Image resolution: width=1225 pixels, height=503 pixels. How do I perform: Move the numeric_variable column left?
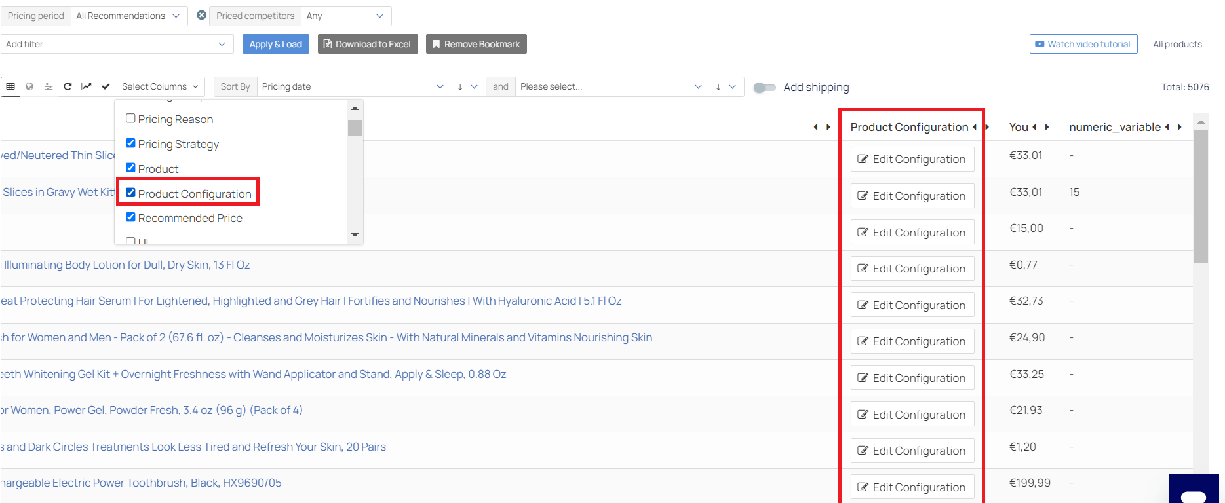click(x=1167, y=127)
